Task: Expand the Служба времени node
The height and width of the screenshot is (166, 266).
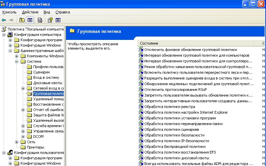Action: tap(23, 126)
